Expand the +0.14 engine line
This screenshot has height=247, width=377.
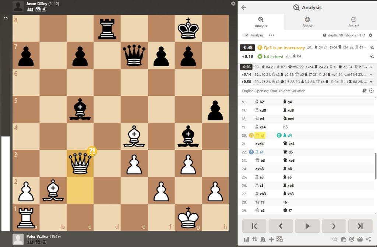(371, 74)
